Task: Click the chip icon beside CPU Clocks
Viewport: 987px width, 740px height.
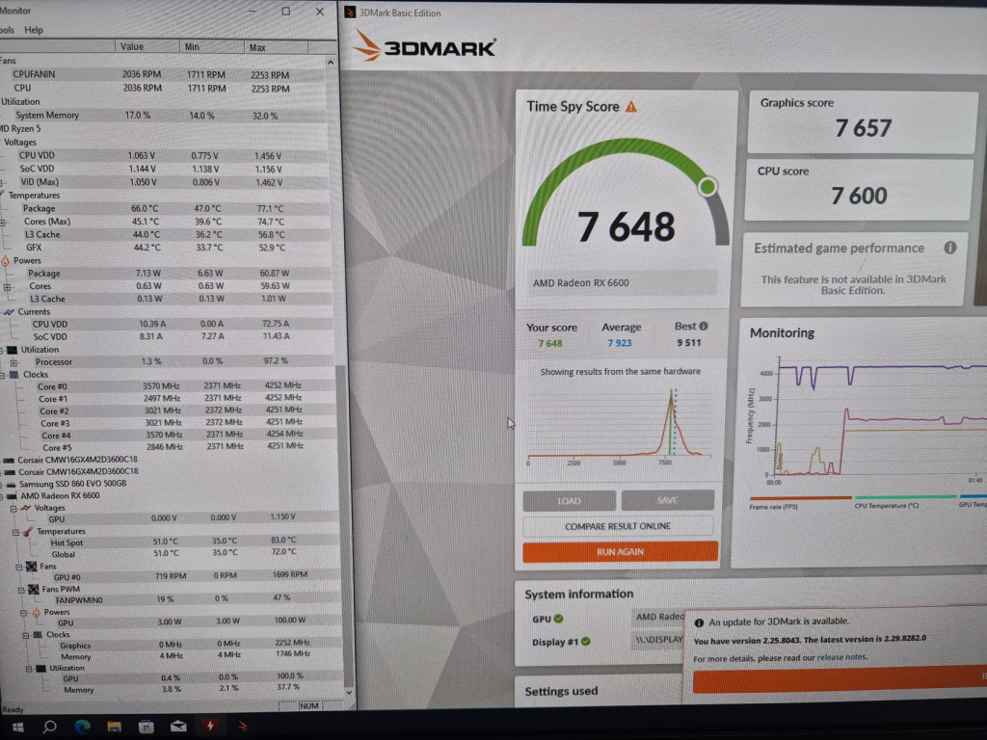Action: (13, 375)
